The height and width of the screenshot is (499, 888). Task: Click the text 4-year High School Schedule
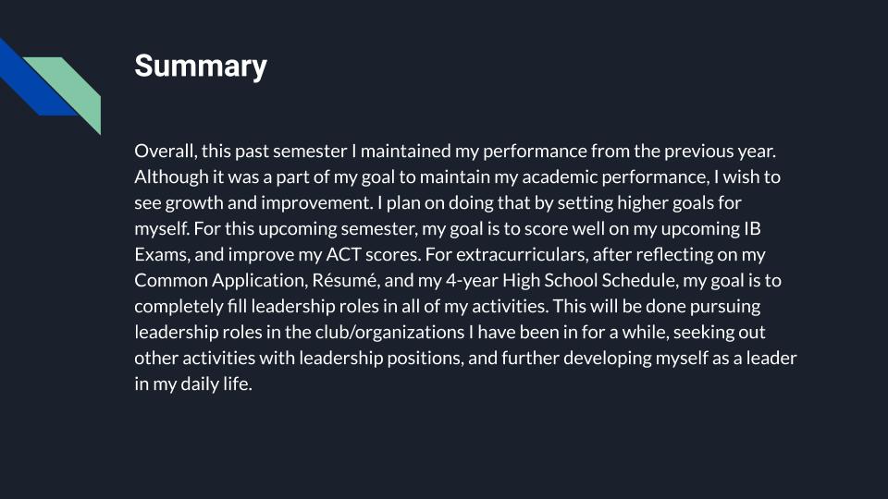[561, 281]
